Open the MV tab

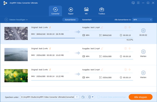pos(86,11)
